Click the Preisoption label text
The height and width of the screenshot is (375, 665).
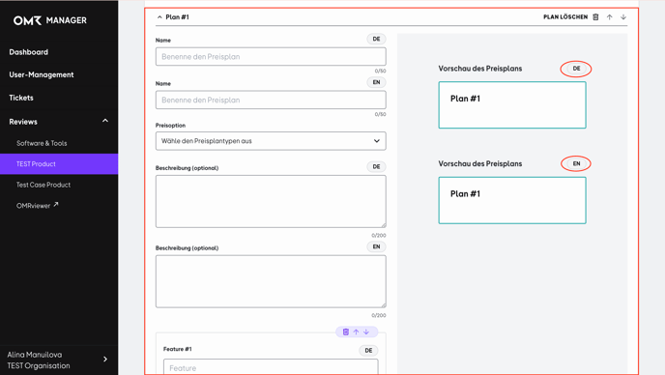coord(170,126)
